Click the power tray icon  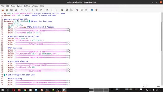click(x=157, y=90)
